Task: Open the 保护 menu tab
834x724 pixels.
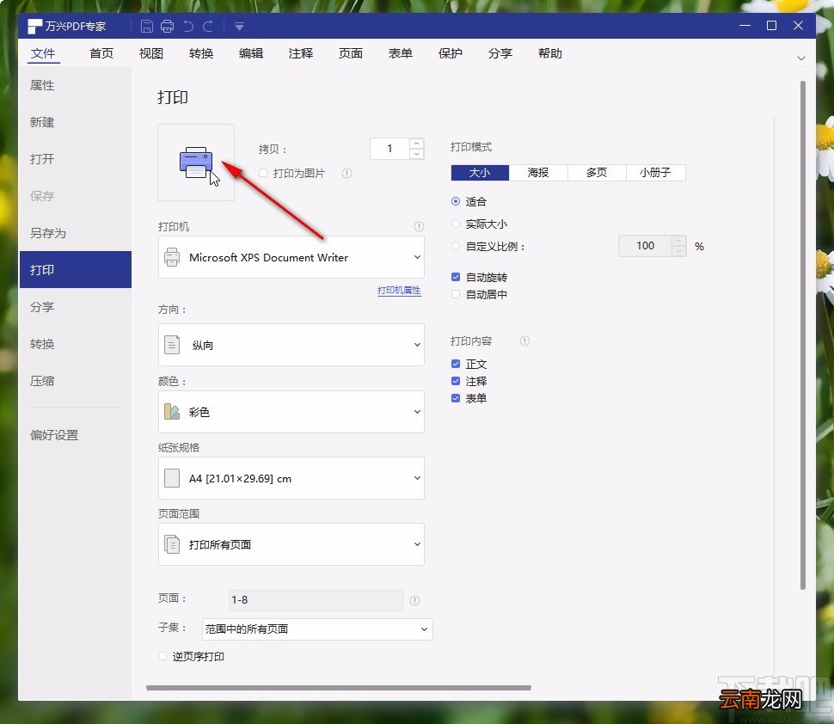Action: pos(451,53)
